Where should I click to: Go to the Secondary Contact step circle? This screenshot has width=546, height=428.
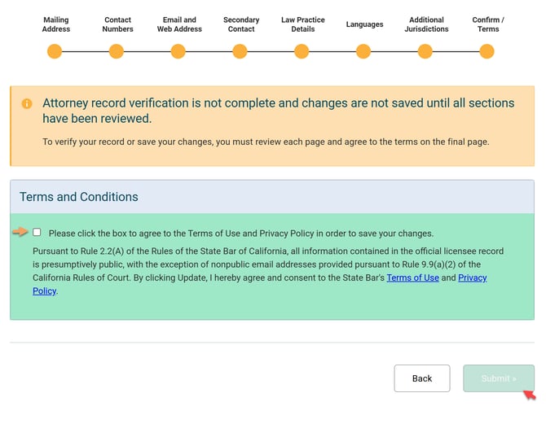[x=240, y=52]
